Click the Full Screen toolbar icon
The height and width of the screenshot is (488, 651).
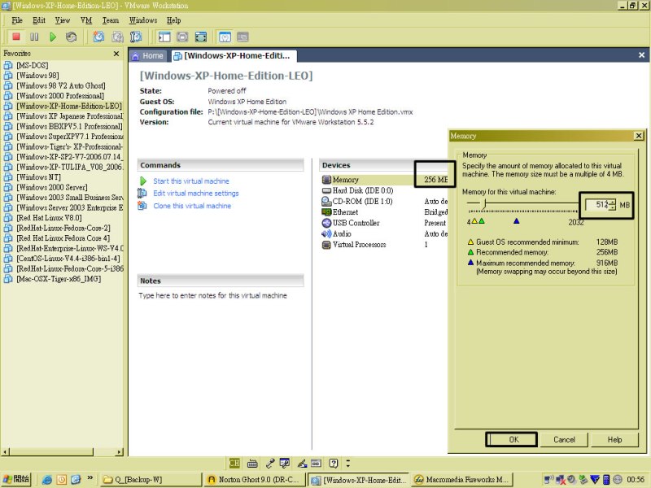point(200,37)
